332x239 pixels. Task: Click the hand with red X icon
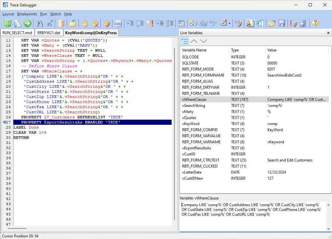[95, 23]
